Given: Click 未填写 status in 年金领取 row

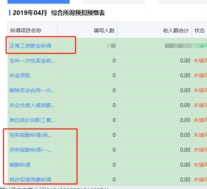Looking at the screenshot, I should pyautogui.click(x=200, y=76).
